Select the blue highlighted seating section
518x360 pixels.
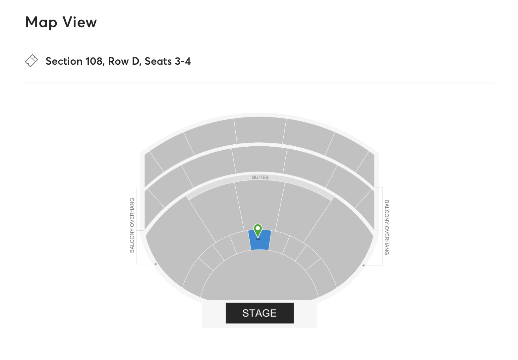point(260,240)
